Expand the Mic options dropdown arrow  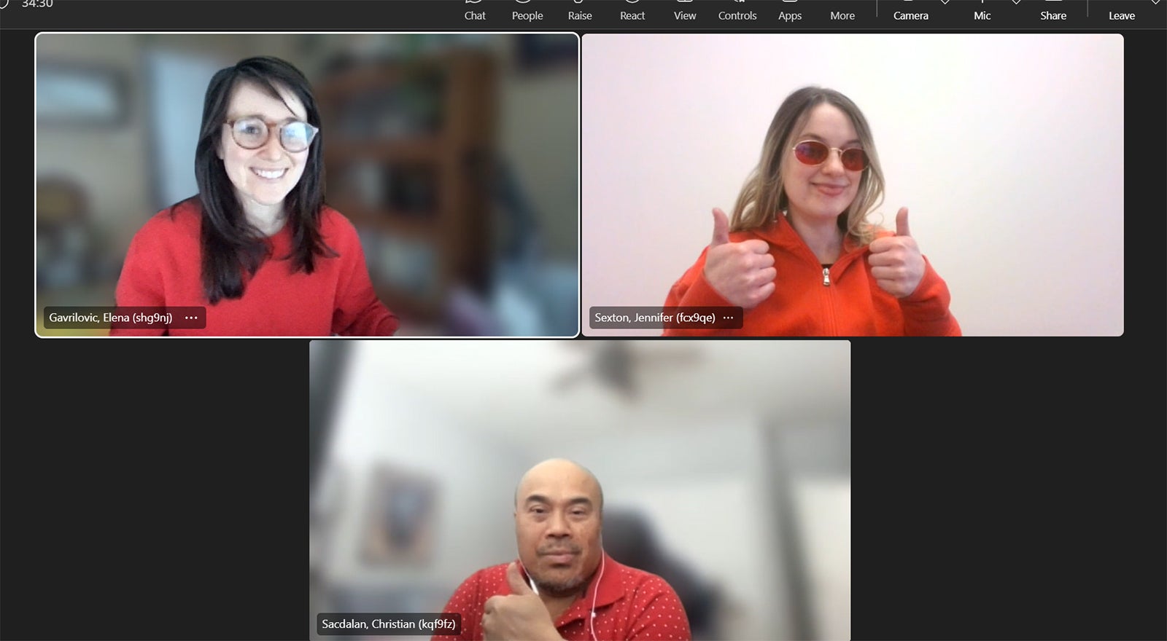(x=1016, y=3)
